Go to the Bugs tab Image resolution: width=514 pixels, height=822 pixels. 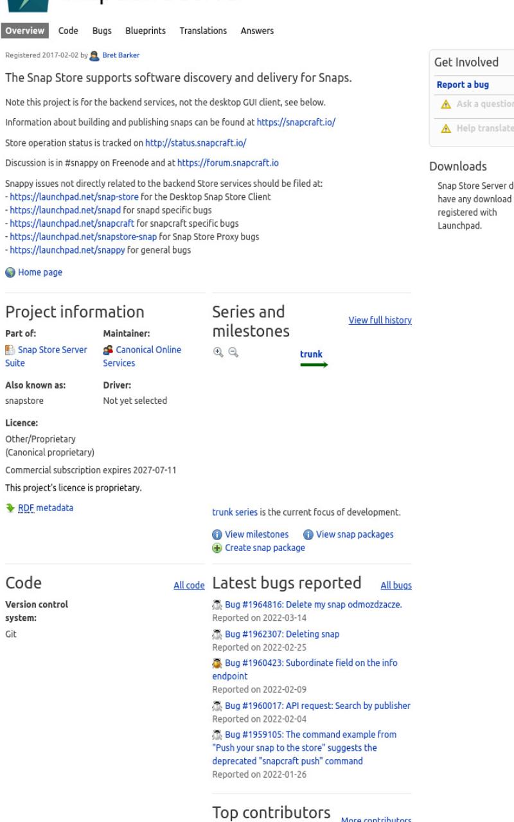point(102,30)
